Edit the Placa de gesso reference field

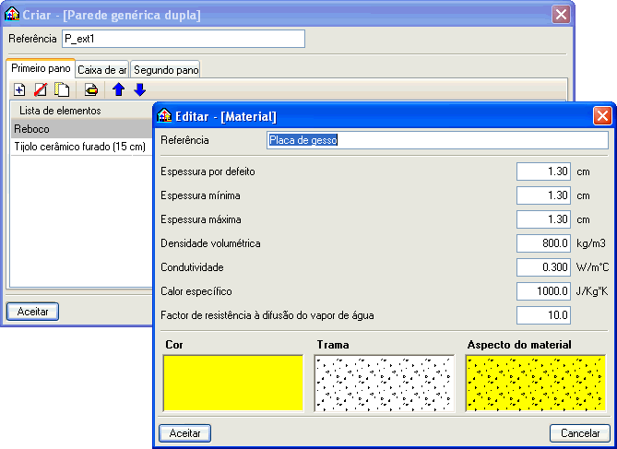click(x=437, y=140)
